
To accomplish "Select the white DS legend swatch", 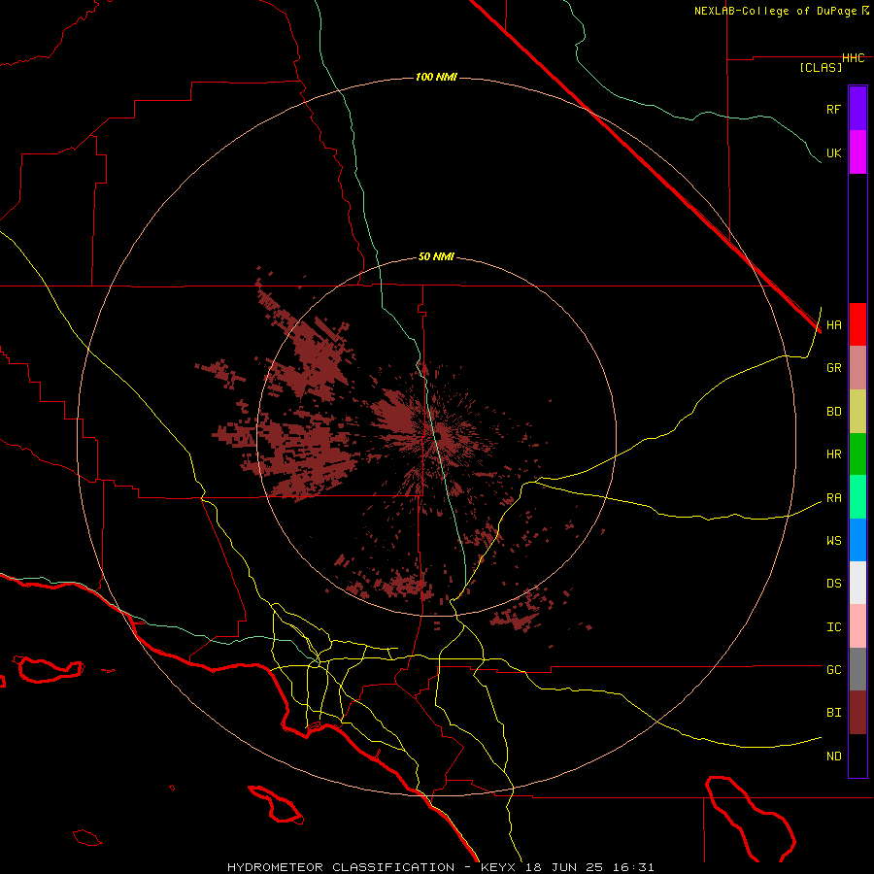I will click(x=857, y=583).
